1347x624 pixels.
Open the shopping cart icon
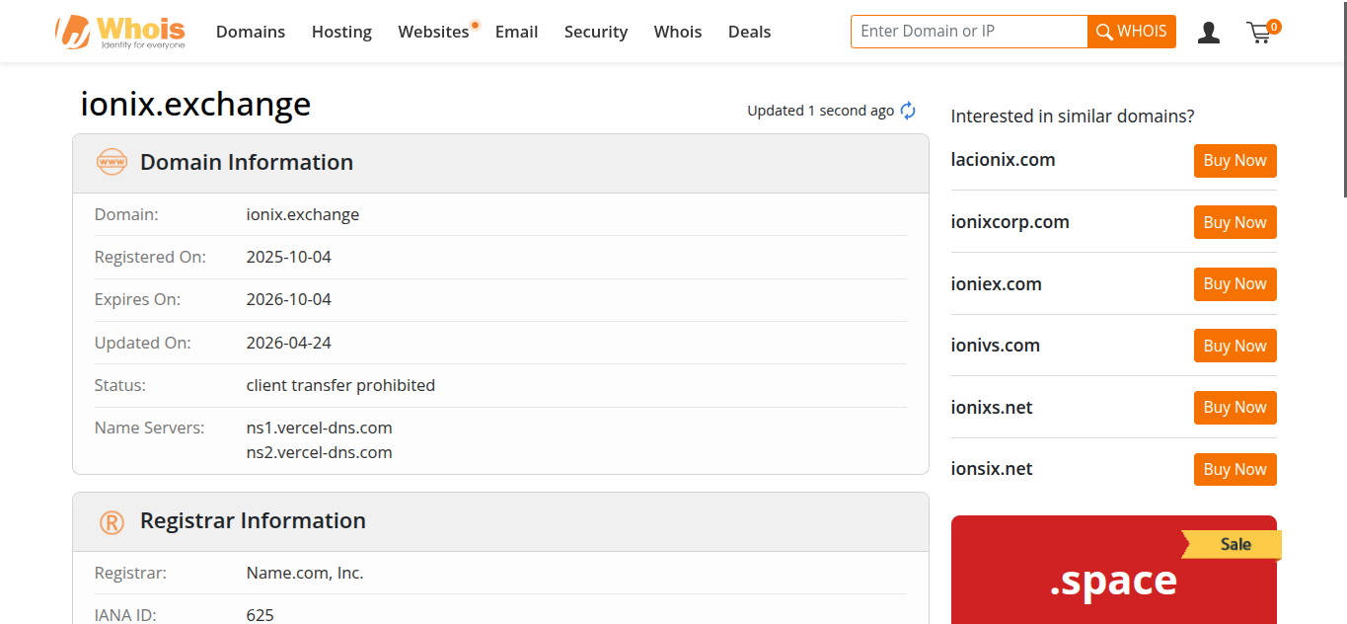tap(1262, 32)
